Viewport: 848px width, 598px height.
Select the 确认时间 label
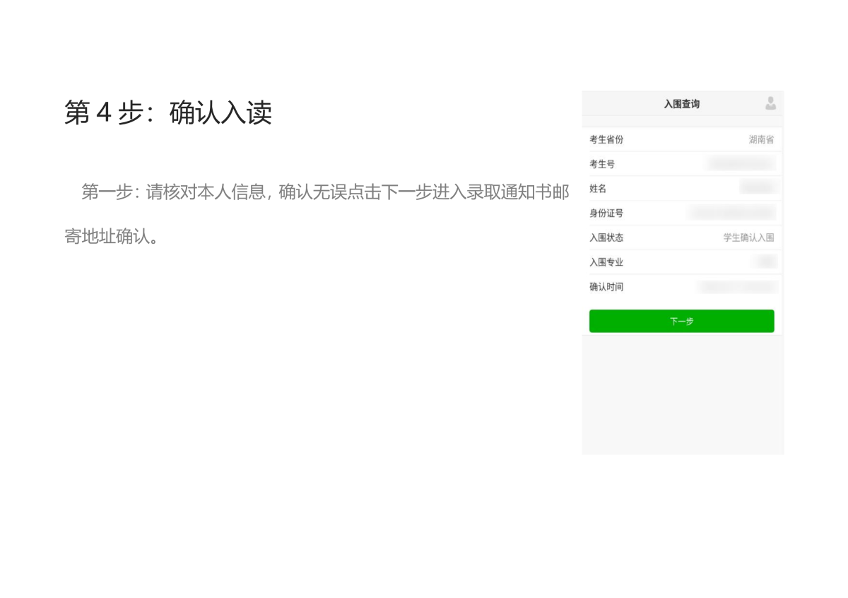click(x=606, y=287)
